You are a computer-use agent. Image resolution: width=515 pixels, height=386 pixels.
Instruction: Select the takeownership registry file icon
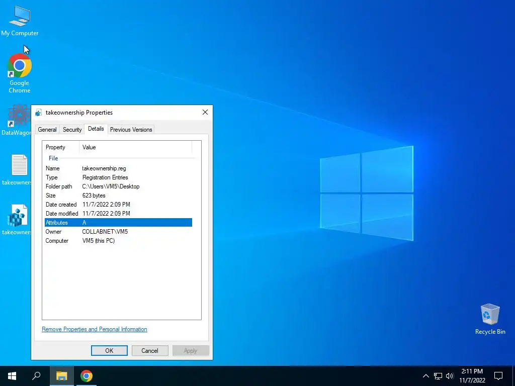(17, 220)
